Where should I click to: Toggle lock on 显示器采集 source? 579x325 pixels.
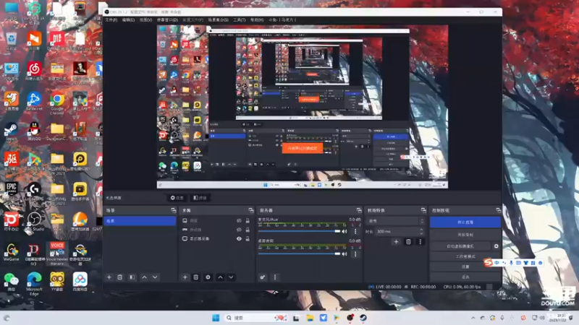tap(248, 239)
